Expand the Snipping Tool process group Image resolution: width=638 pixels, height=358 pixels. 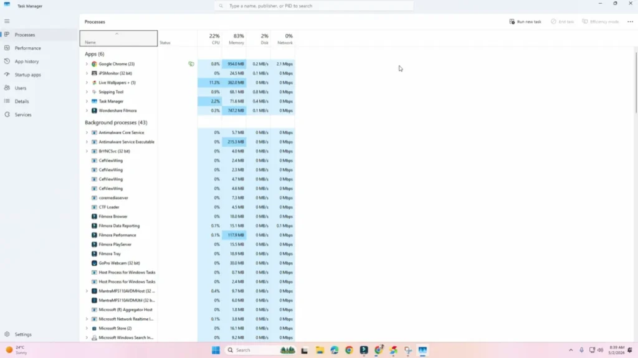pyautogui.click(x=87, y=92)
